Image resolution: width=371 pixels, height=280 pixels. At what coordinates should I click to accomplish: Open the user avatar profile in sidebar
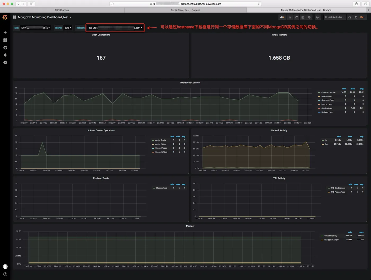[x=5, y=267]
